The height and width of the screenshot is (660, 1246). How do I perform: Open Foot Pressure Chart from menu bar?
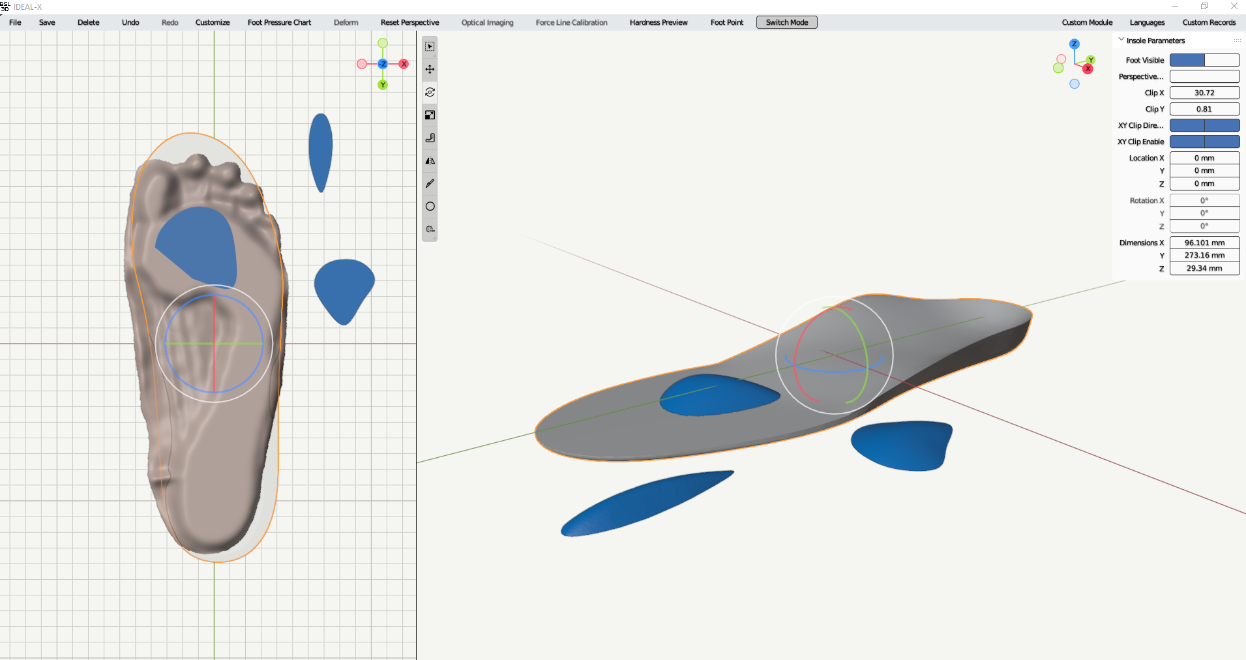pyautogui.click(x=279, y=22)
